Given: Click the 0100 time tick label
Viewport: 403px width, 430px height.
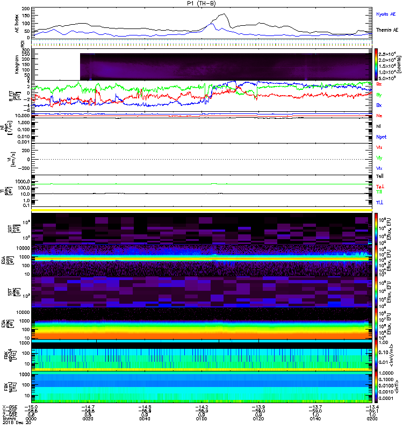Looking at the screenshot, I should pos(201,419).
